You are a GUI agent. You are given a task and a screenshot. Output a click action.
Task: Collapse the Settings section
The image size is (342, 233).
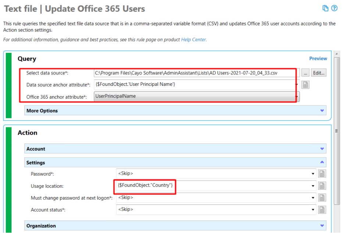pos(175,162)
